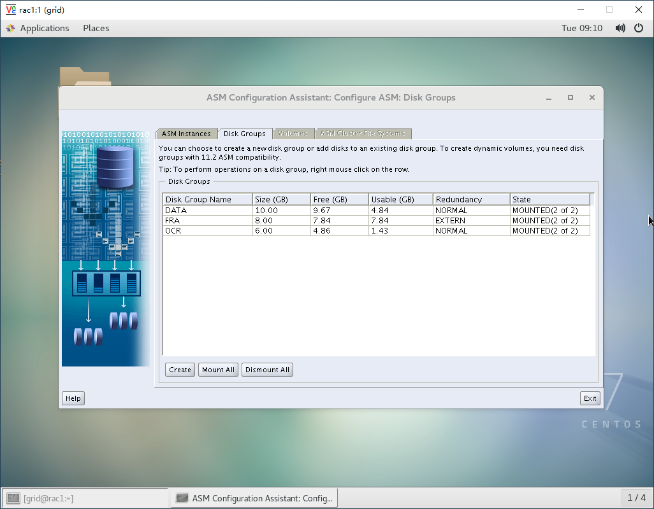Open the Places menu
The image size is (654, 509).
pos(96,28)
